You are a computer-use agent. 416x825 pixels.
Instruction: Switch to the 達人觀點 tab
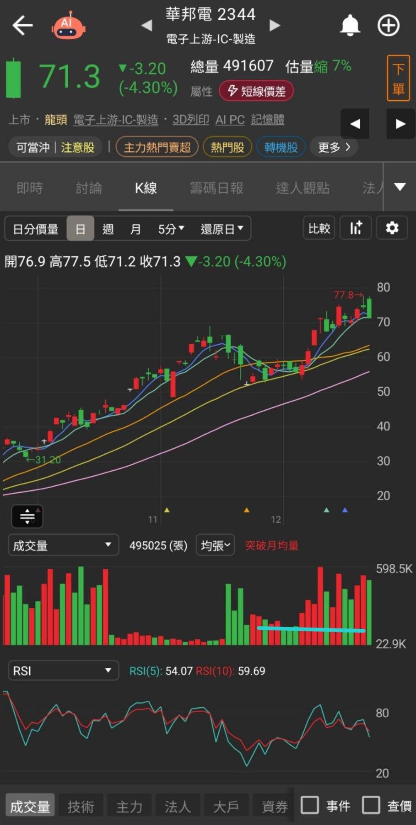[303, 188]
